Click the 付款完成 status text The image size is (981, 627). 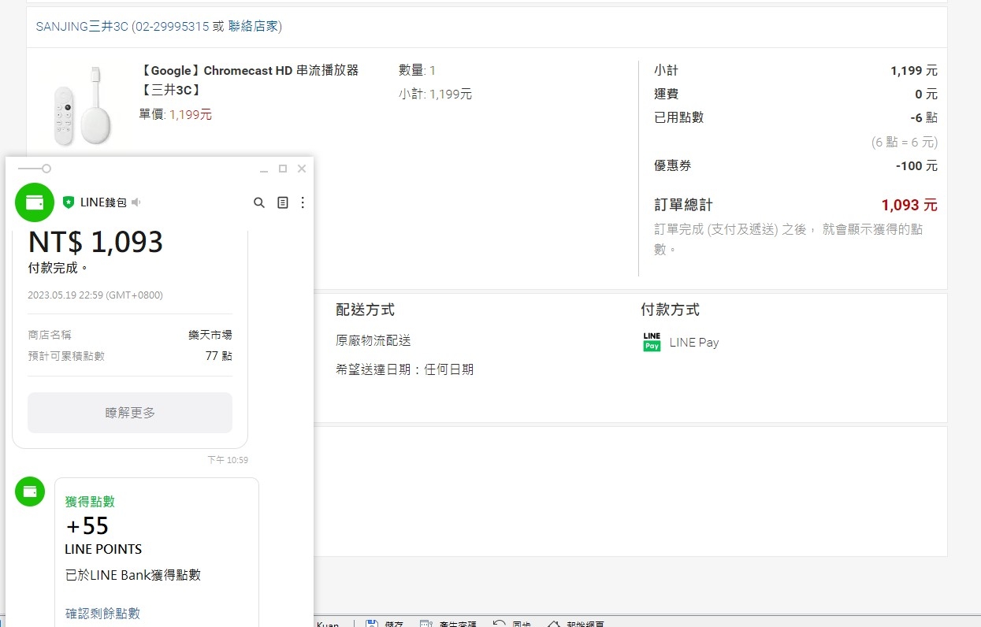click(58, 268)
